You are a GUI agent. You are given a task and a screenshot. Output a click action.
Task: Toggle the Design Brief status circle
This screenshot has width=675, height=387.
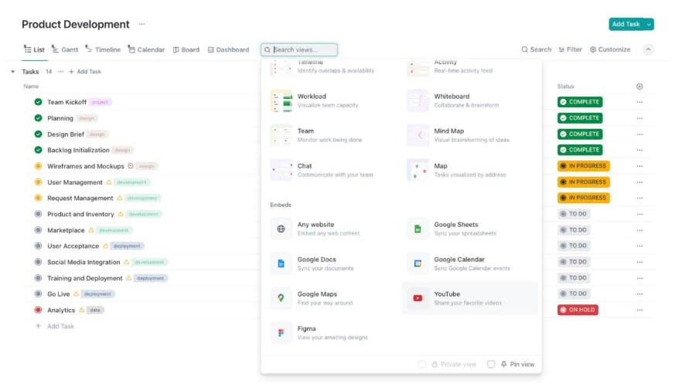(x=39, y=134)
